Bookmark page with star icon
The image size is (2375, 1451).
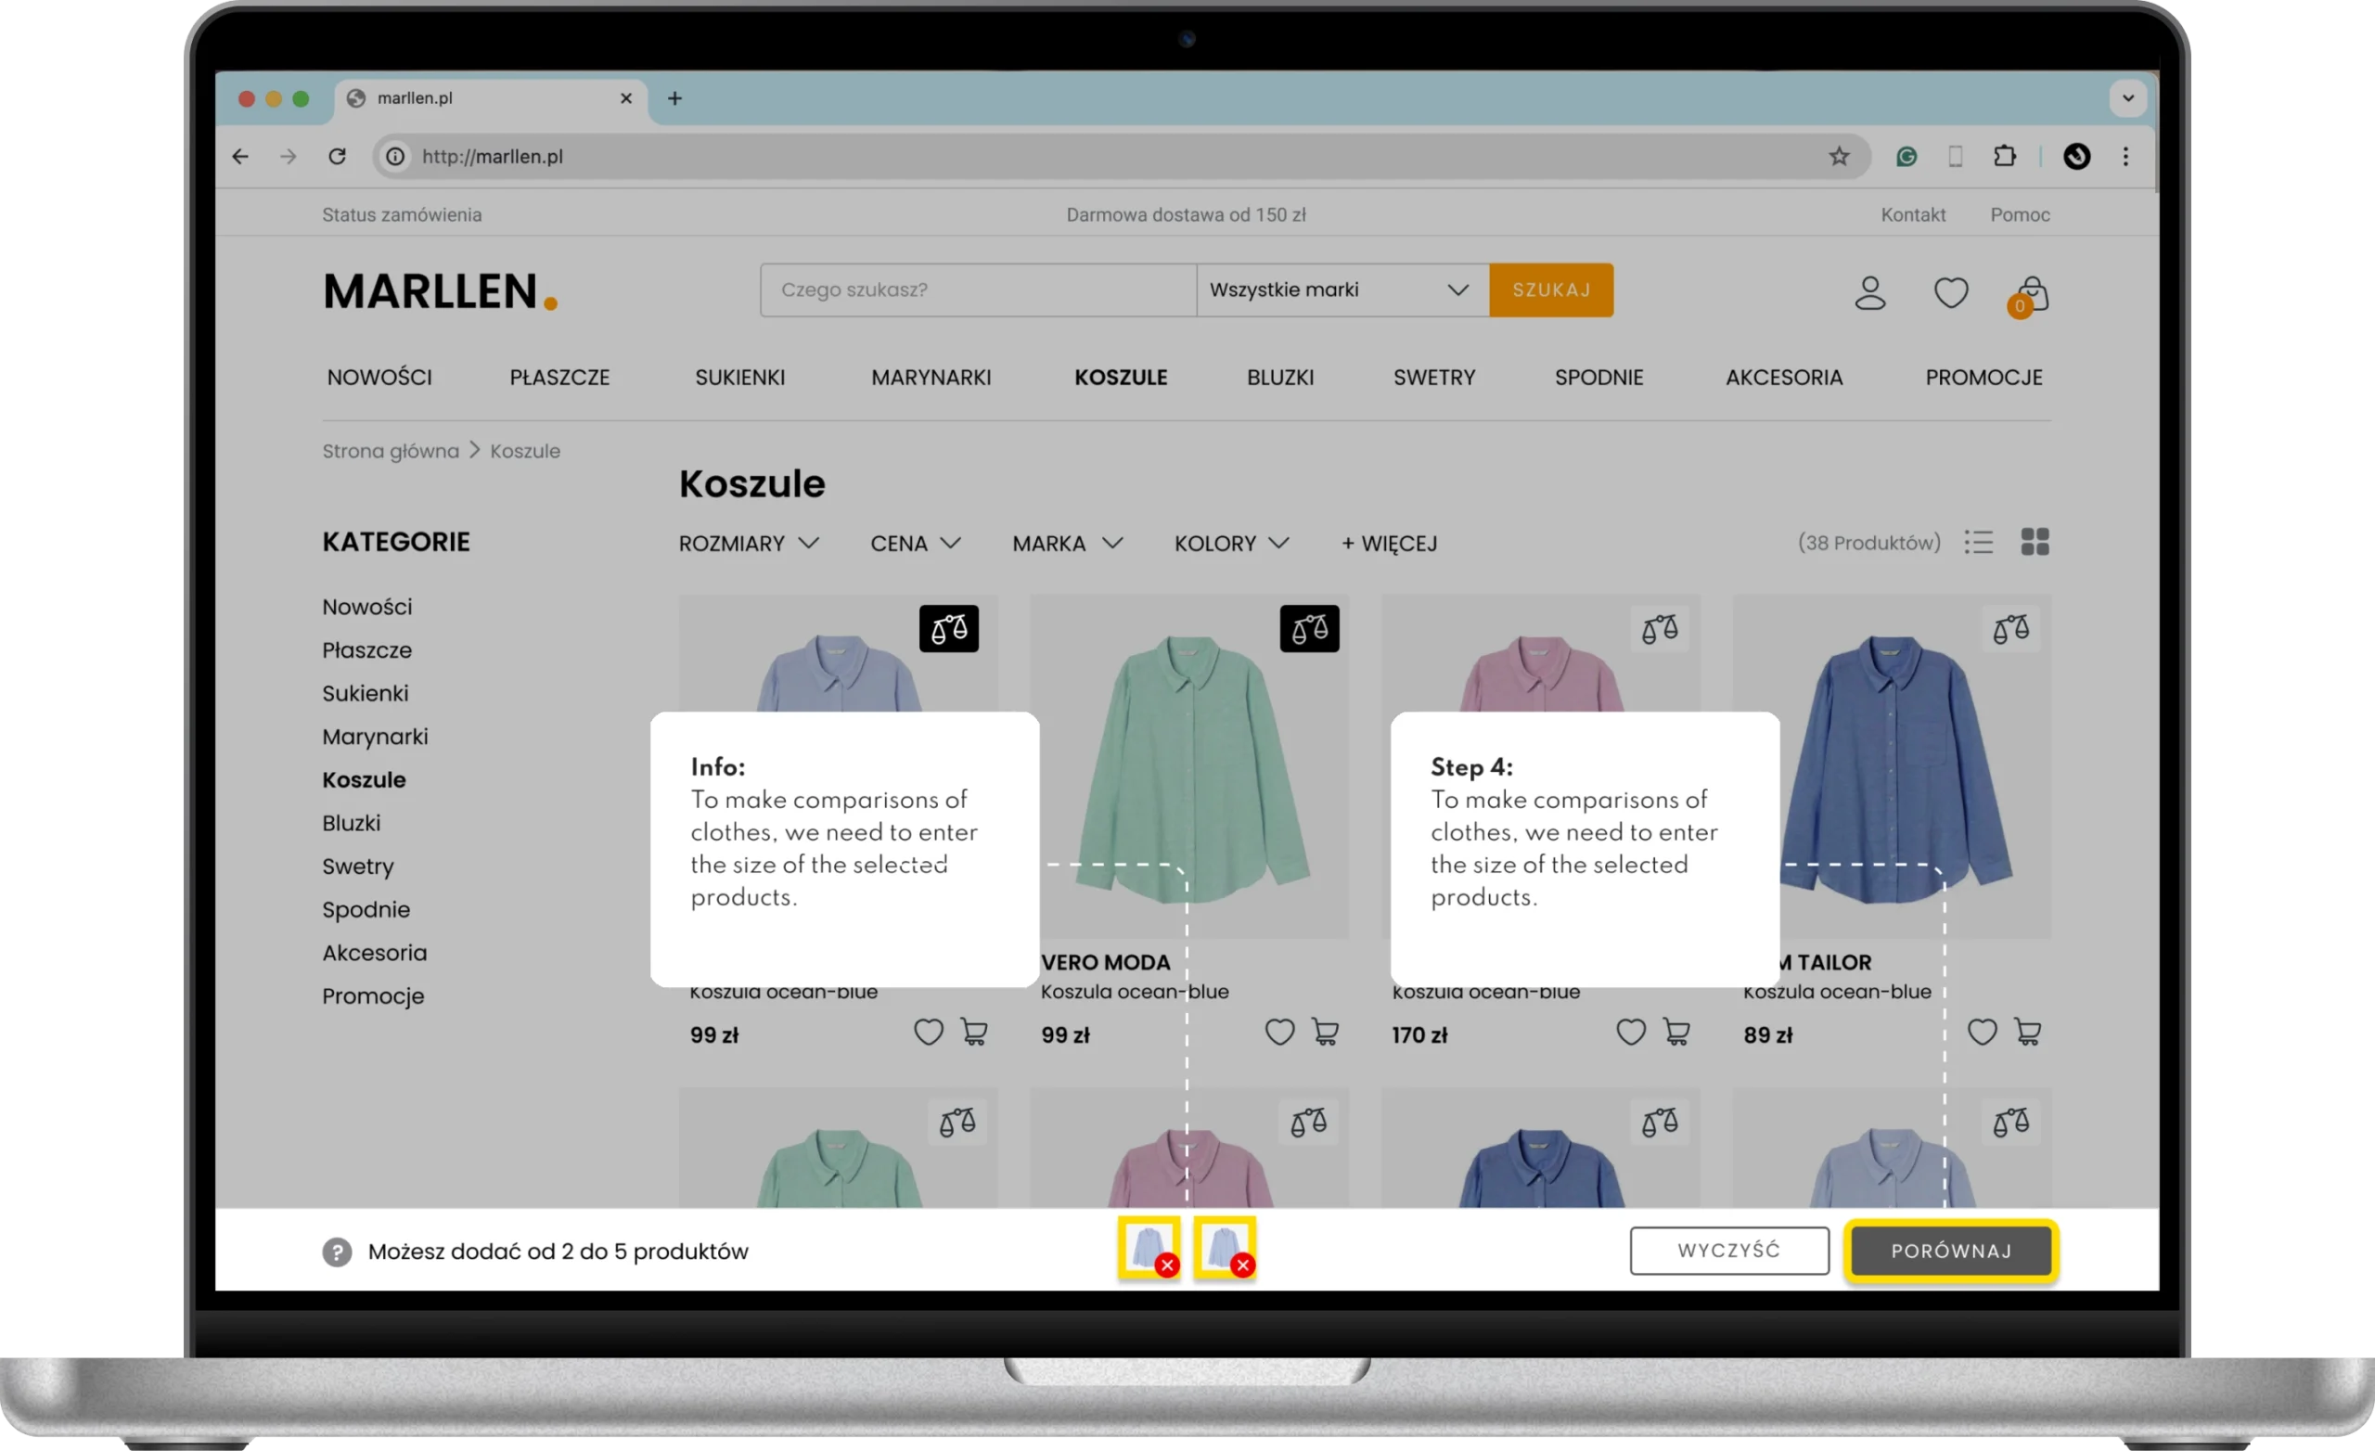1838,156
